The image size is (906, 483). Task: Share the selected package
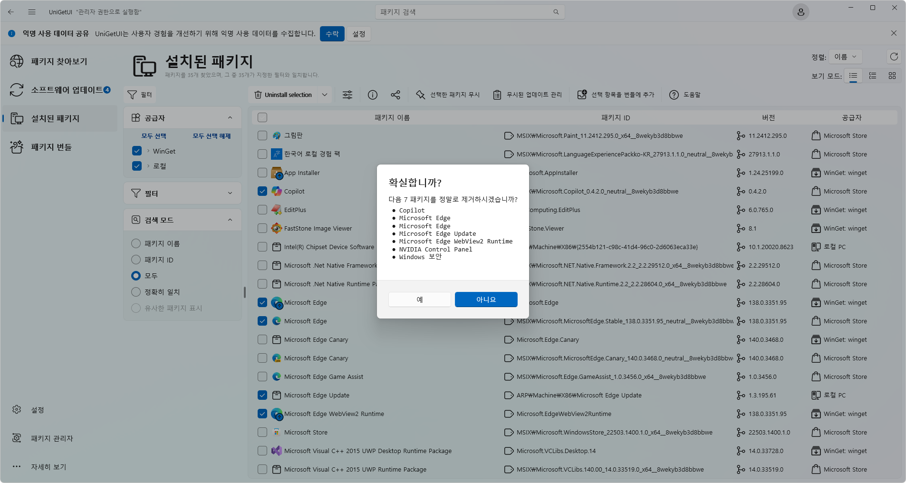(x=395, y=95)
